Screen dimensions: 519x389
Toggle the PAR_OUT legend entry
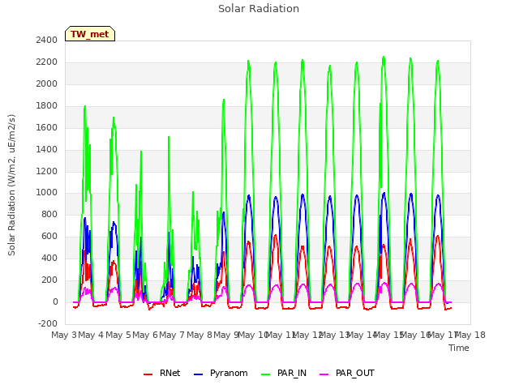coord(347,373)
